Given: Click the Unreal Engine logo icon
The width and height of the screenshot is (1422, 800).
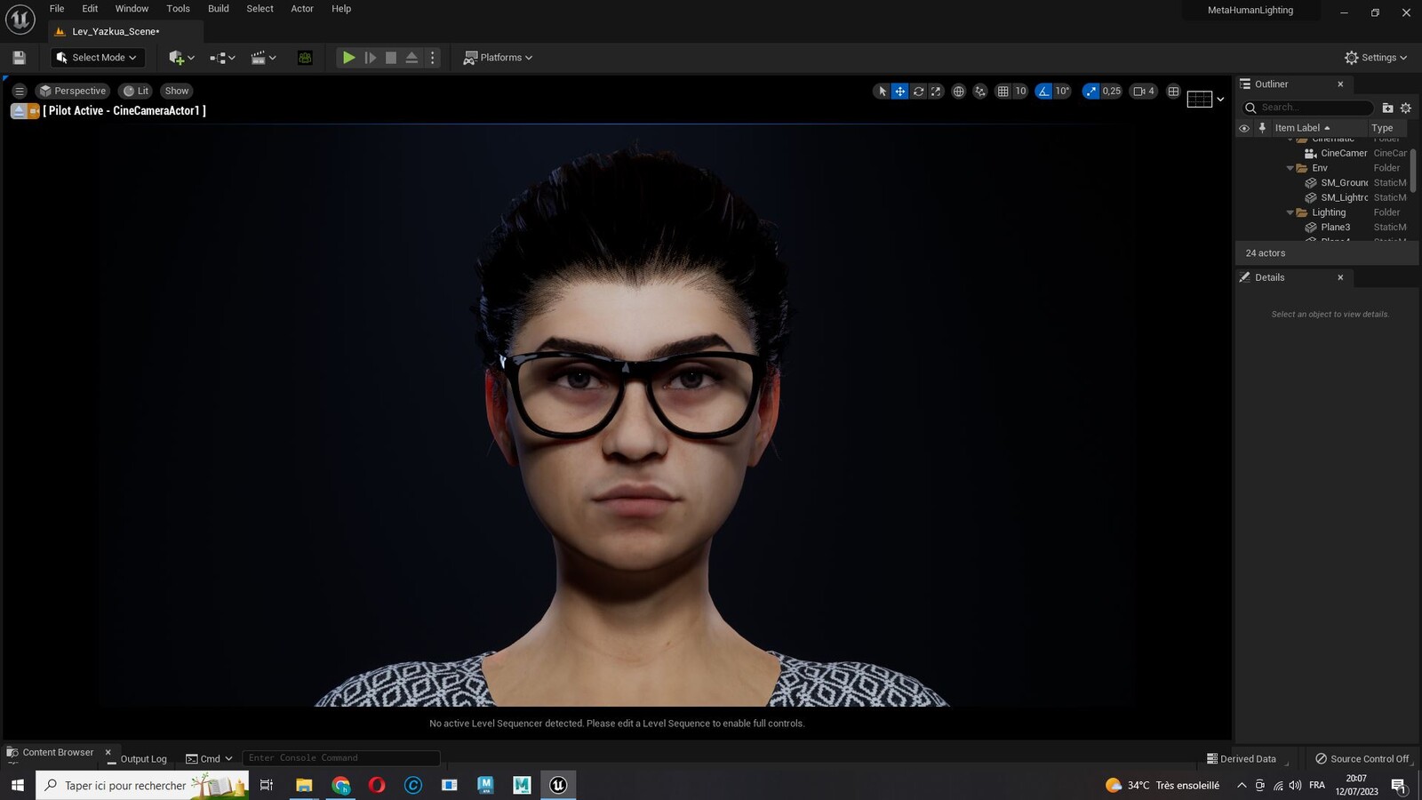Looking at the screenshot, I should coord(20,19).
